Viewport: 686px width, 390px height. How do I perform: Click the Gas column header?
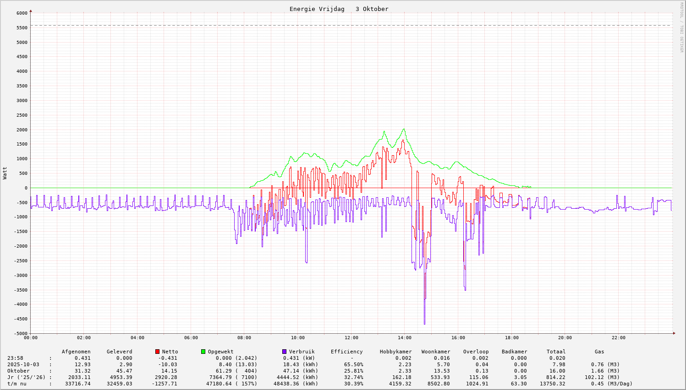click(599, 352)
